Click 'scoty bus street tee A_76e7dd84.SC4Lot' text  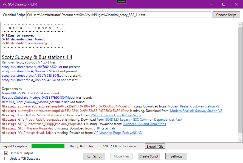coord(31,80)
